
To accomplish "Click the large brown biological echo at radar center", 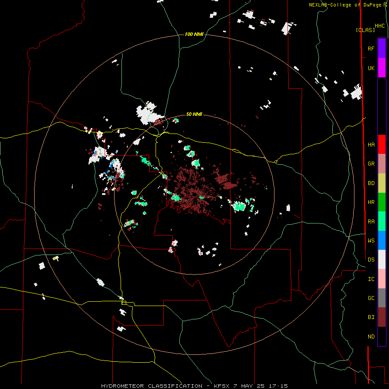I will (194, 191).
